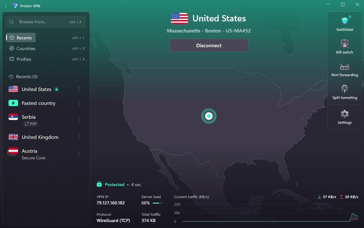The height and width of the screenshot is (228, 364).
Task: Open the Kill switch panel
Action: pyautogui.click(x=344, y=46)
